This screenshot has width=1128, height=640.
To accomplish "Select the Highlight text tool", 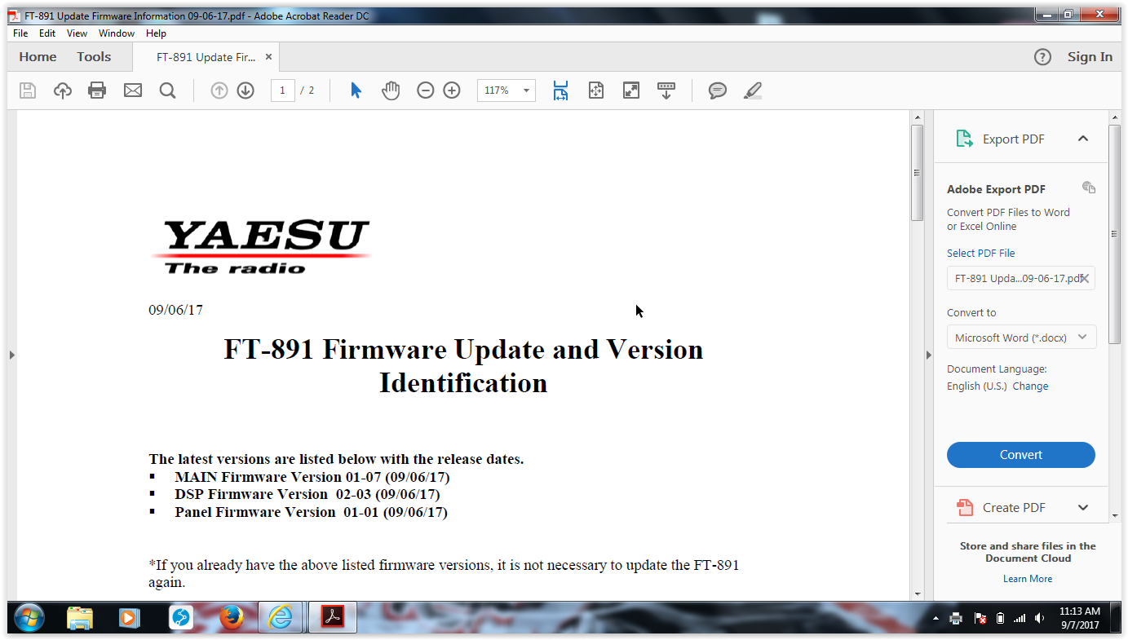I will click(752, 90).
